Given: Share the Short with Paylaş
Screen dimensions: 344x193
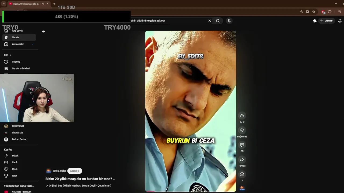Looking at the screenshot, I should (x=242, y=160).
